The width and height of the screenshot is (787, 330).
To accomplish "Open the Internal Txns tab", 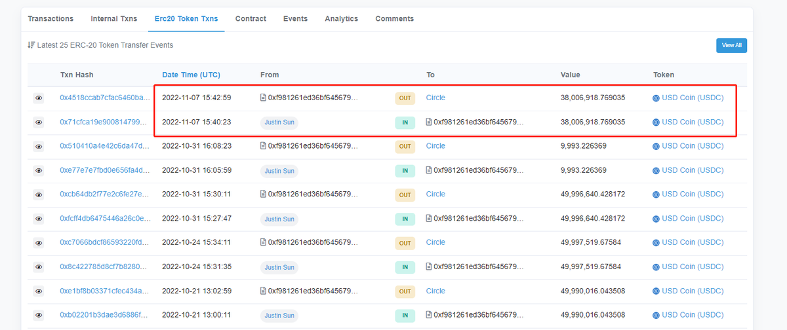I will click(x=114, y=19).
